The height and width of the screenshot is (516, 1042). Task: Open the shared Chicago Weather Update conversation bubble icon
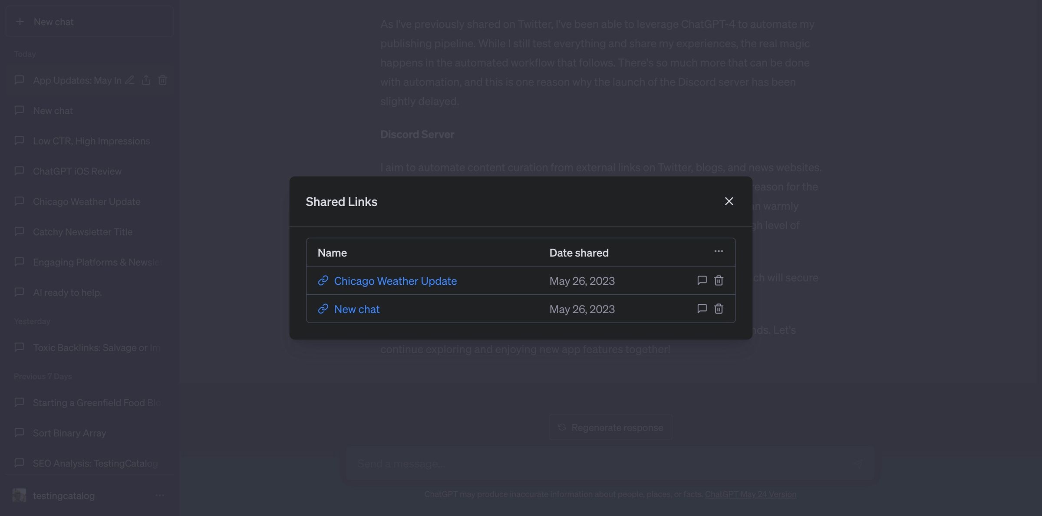click(x=702, y=280)
